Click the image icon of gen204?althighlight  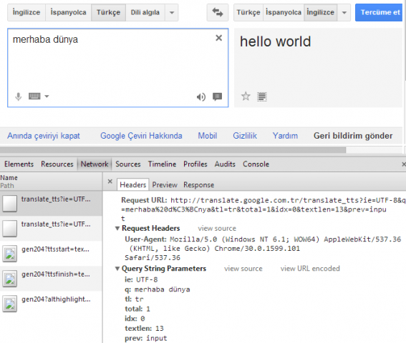[10, 304]
